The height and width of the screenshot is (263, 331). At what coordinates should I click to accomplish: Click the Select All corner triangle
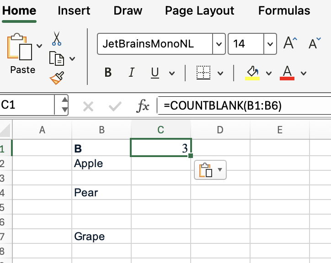pyautogui.click(x=5, y=130)
